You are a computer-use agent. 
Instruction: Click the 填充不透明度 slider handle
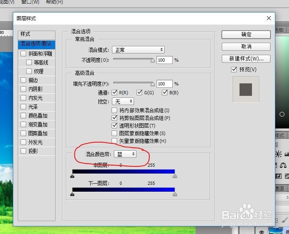point(153,84)
